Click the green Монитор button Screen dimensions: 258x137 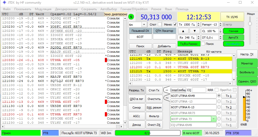(247, 63)
